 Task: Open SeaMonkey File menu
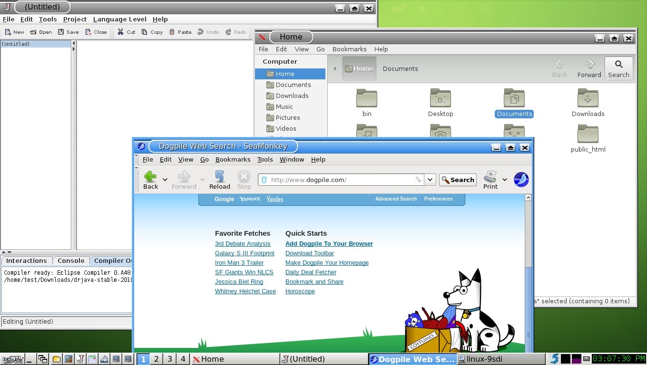tap(148, 159)
